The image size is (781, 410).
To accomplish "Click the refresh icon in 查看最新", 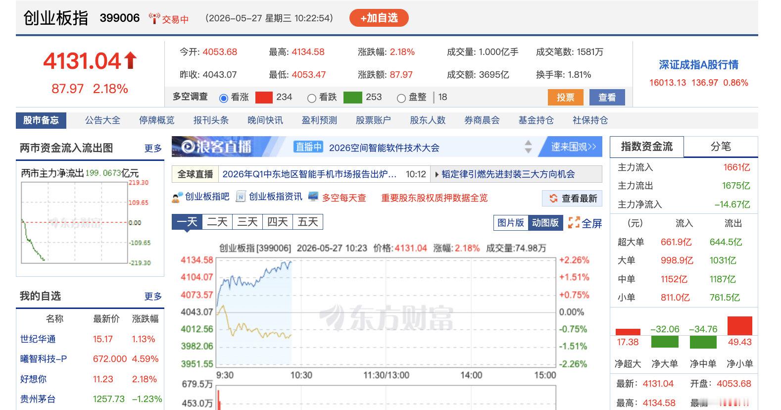I will pos(553,199).
